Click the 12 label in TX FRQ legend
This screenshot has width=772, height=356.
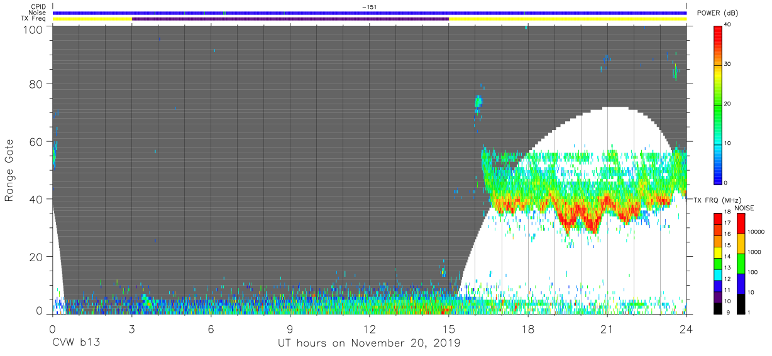pos(727,279)
